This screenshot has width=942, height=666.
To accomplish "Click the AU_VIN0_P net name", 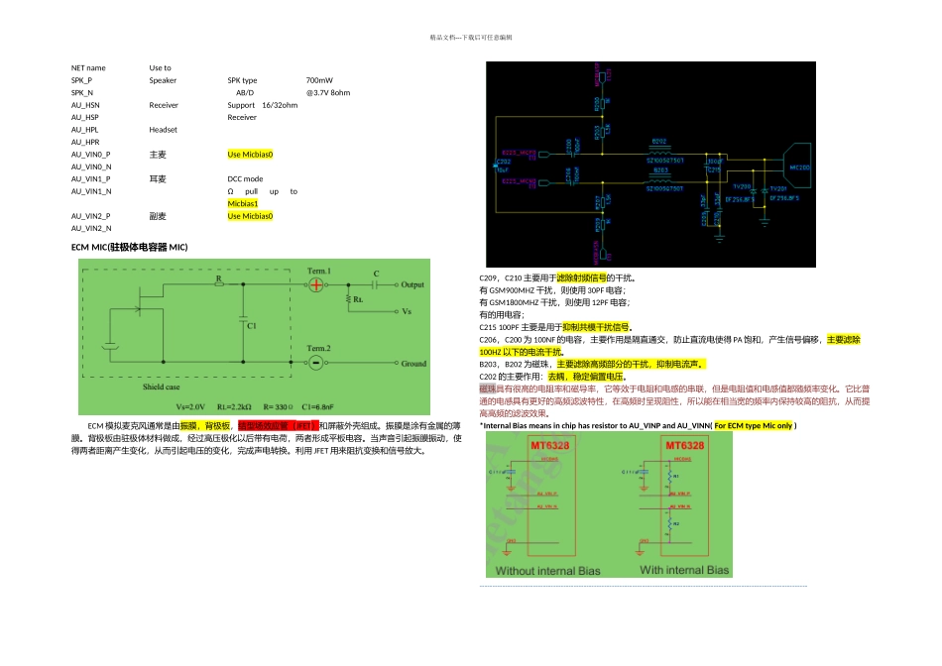I will [x=90, y=155].
